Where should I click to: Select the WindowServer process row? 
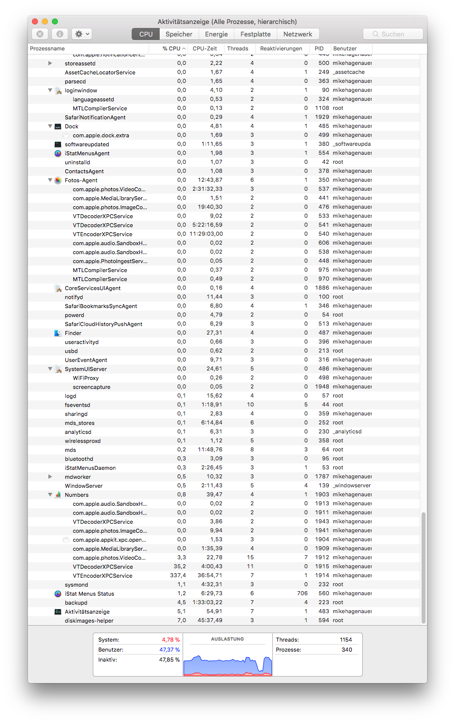(225, 486)
